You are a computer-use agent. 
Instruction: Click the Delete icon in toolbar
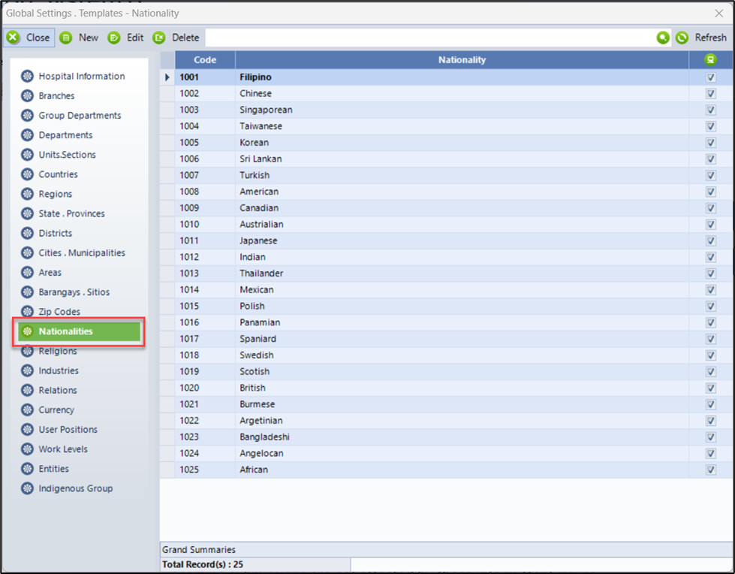tap(159, 38)
